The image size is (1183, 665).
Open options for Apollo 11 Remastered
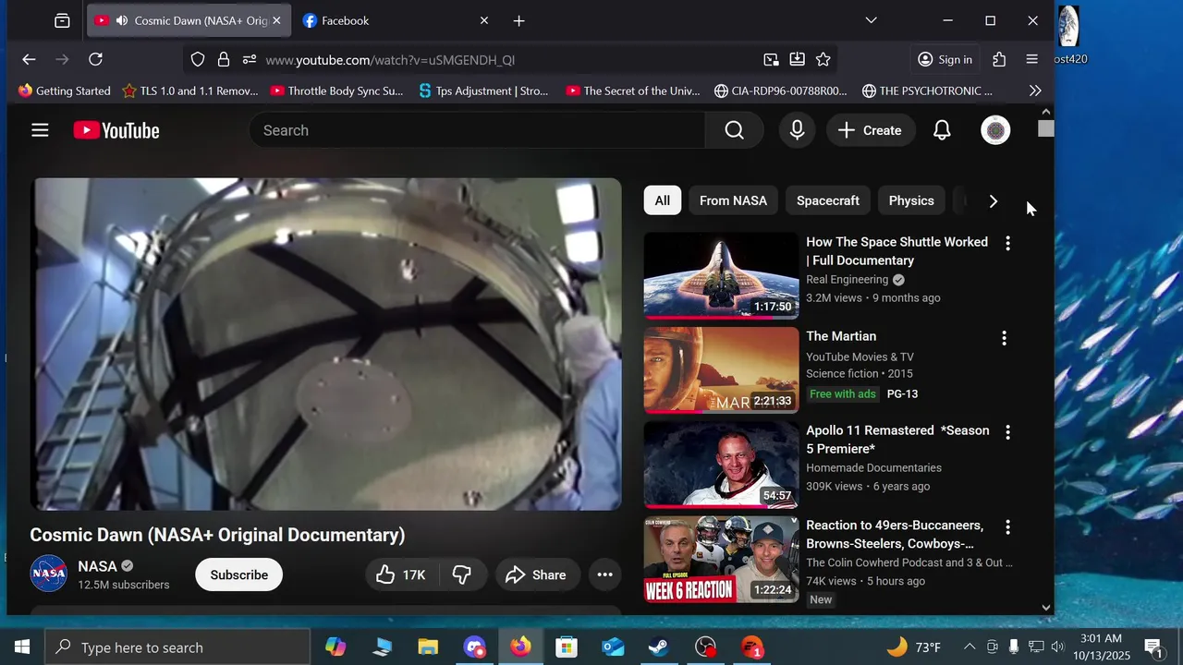coord(1007,431)
